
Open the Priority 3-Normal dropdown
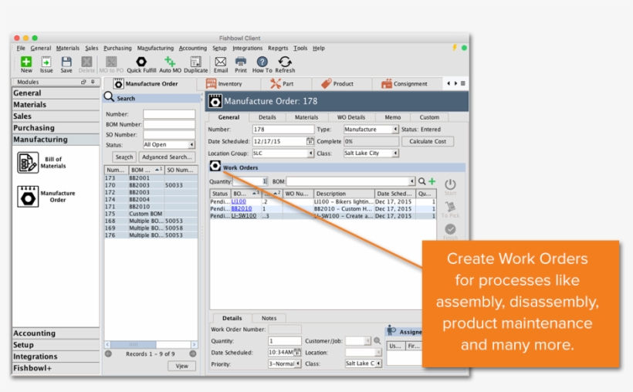click(298, 363)
